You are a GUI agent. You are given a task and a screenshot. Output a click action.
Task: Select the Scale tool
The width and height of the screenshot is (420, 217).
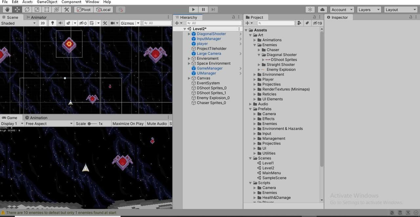pos(37,10)
